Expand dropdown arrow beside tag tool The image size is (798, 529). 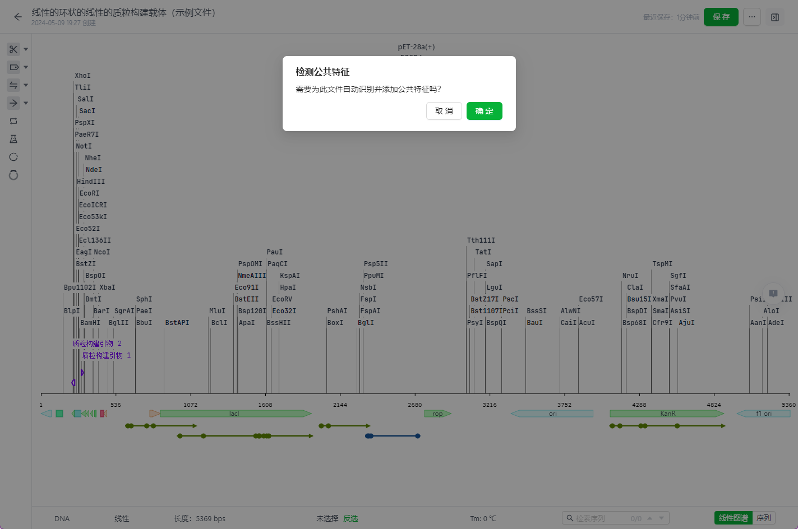26,67
